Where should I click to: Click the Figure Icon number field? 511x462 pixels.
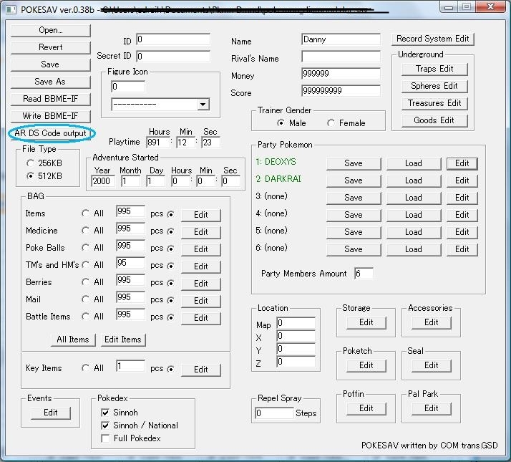click(x=128, y=87)
